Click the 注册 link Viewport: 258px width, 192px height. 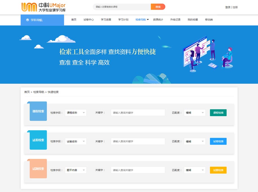coord(235,7)
